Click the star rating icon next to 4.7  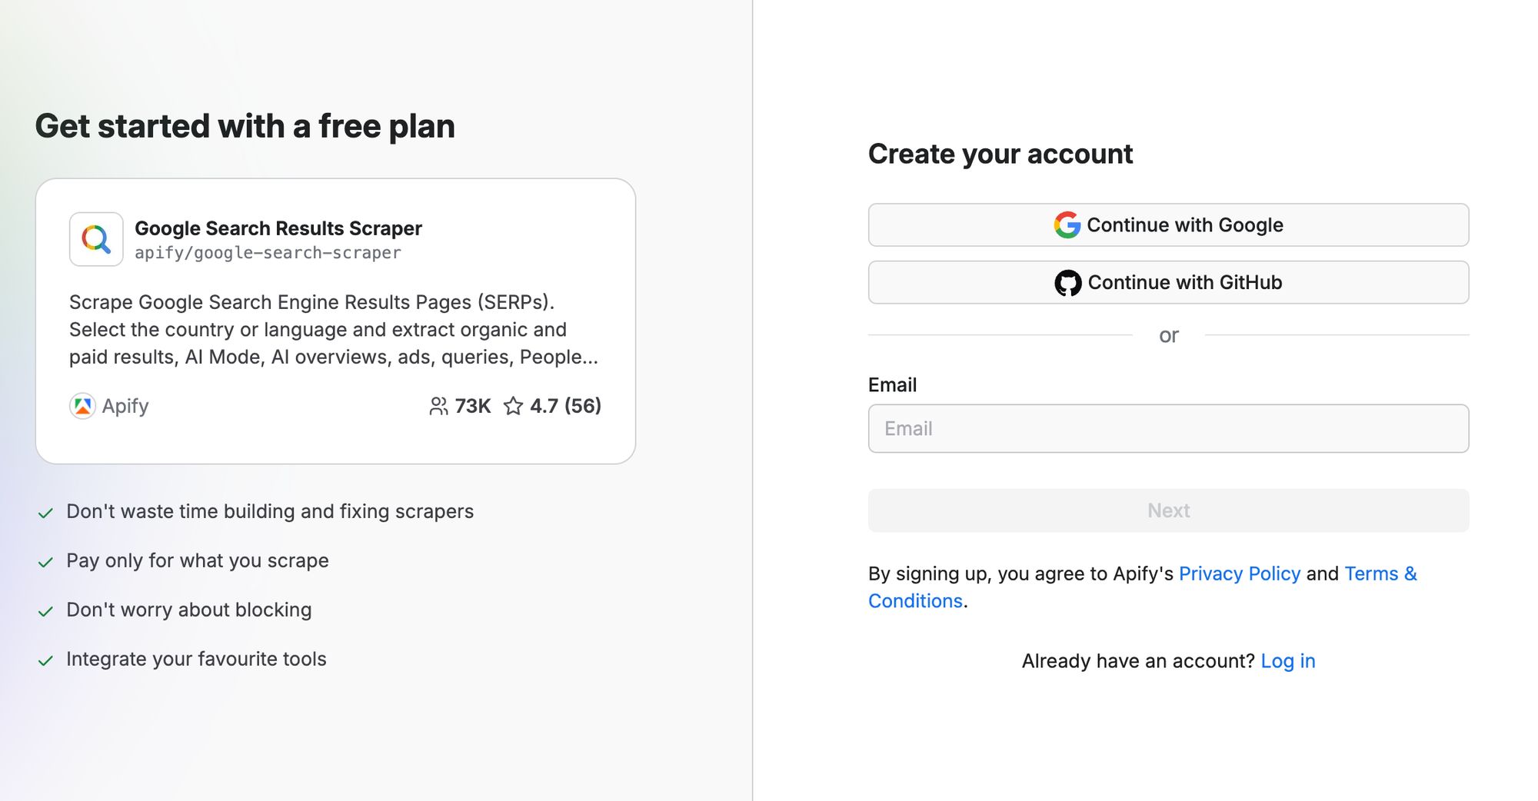coord(513,406)
